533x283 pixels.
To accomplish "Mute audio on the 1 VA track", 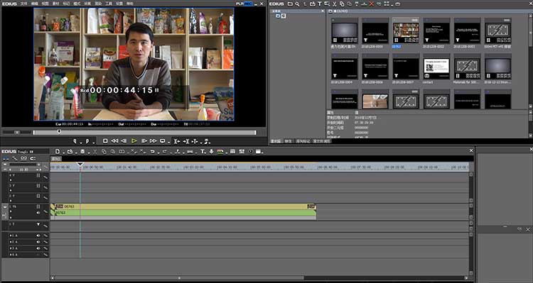I will click(x=38, y=213).
